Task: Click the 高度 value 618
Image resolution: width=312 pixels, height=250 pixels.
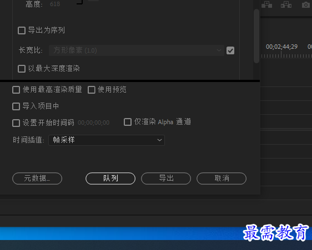Action: click(x=55, y=4)
